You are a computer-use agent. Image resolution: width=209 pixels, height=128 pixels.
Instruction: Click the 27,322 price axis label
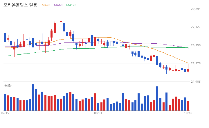[196, 27]
